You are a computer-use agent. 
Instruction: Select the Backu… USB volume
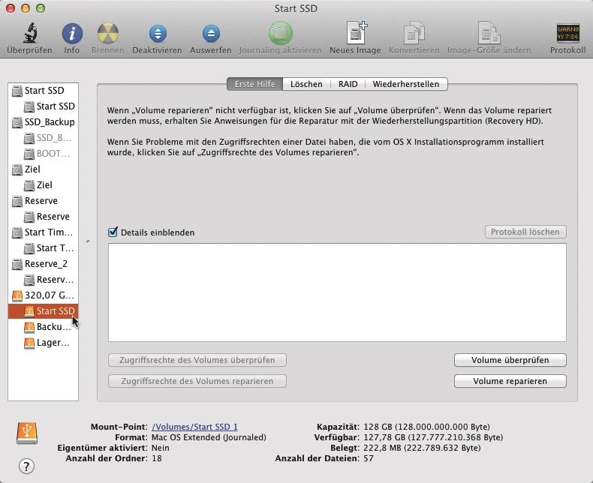point(43,327)
